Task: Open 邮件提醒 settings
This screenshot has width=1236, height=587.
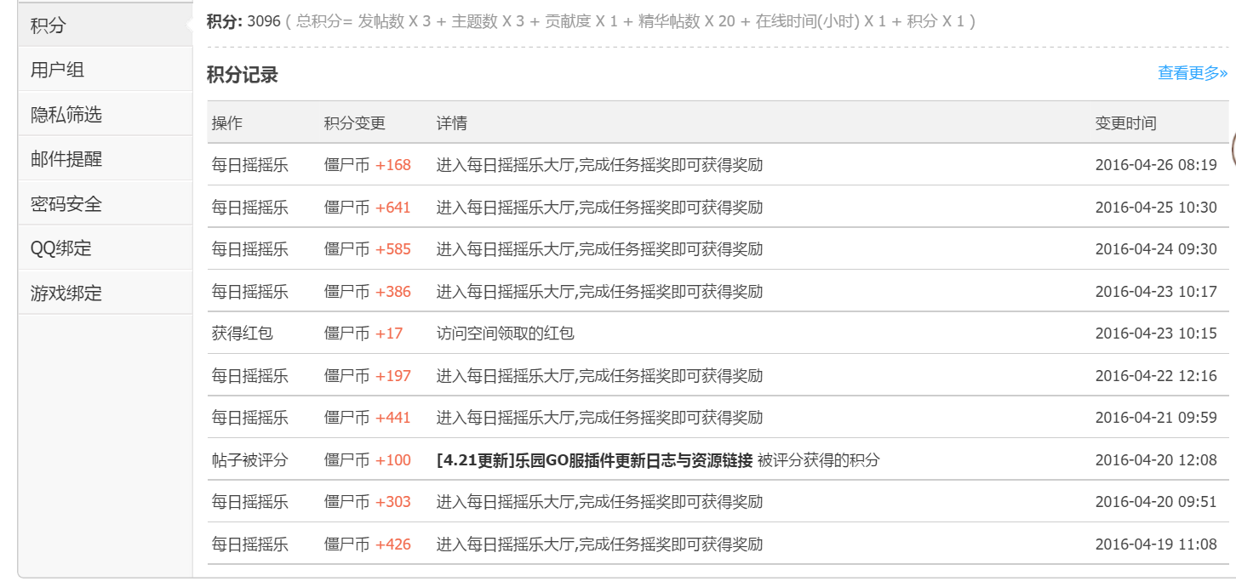Action: click(x=66, y=159)
